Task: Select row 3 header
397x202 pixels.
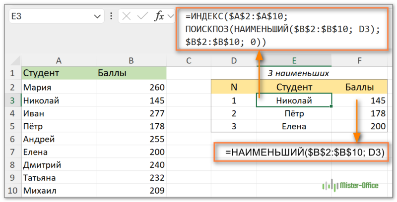Action: click(x=12, y=101)
